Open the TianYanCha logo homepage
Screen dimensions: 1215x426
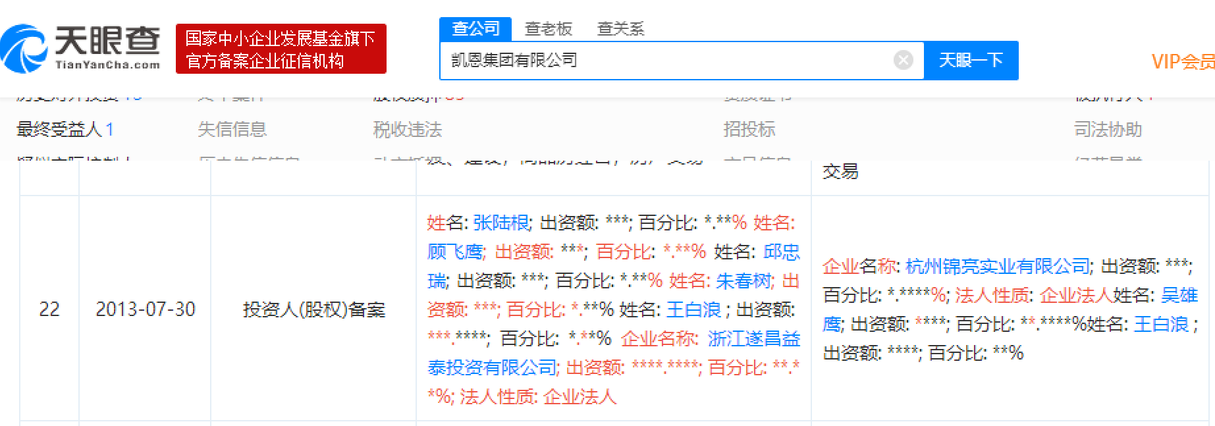pos(81,48)
